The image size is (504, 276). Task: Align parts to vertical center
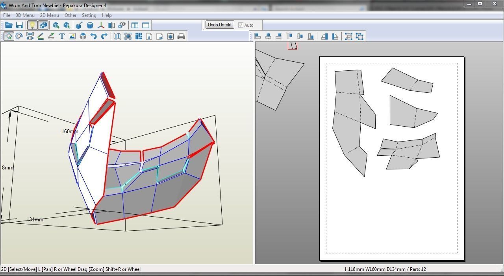coord(300,36)
